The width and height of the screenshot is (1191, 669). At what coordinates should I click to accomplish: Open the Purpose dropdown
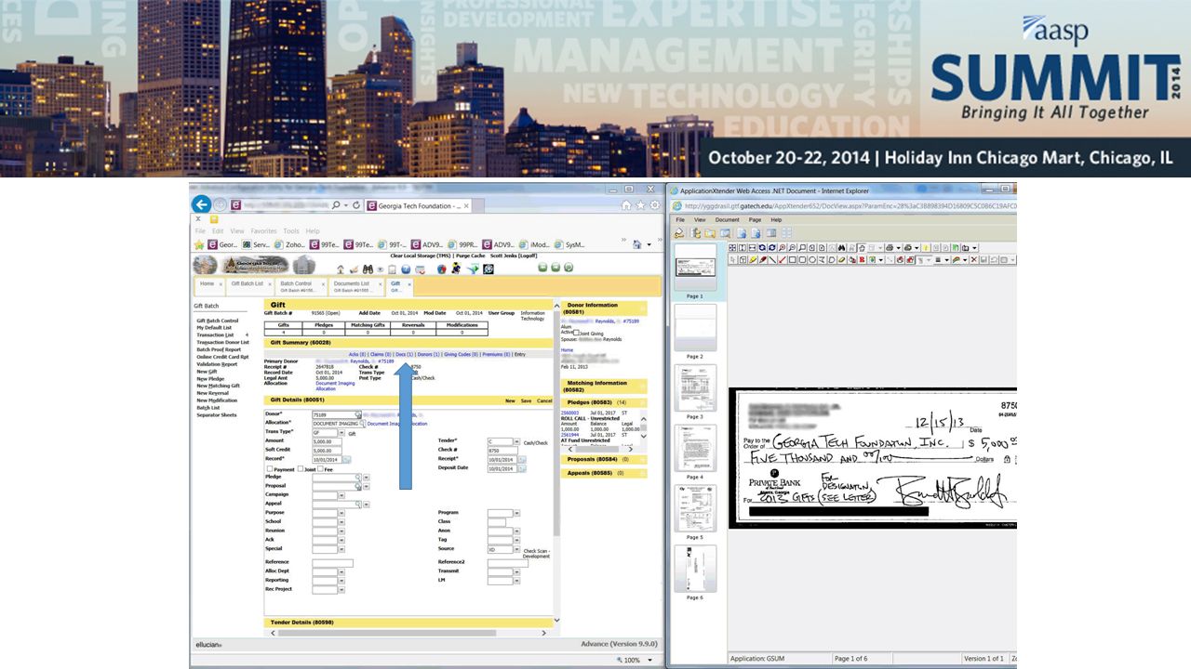click(x=341, y=513)
